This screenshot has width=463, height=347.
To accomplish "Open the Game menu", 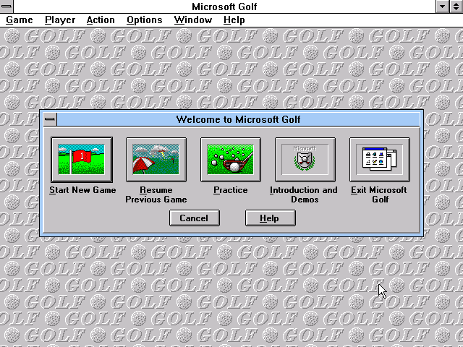I will point(20,20).
